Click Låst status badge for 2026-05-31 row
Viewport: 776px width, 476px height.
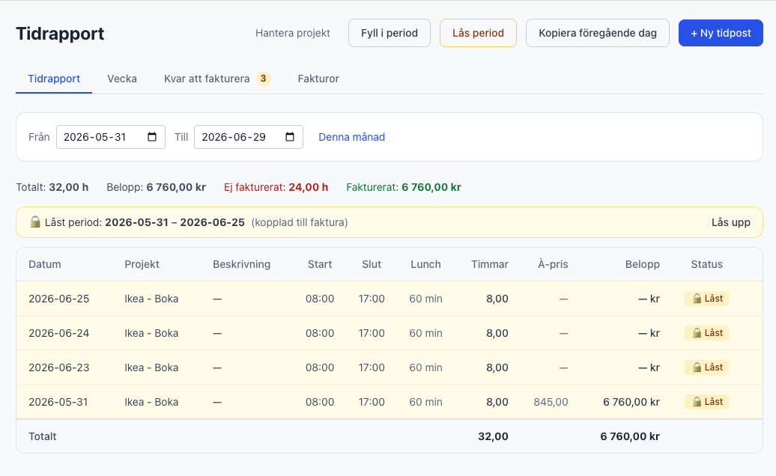(x=707, y=402)
